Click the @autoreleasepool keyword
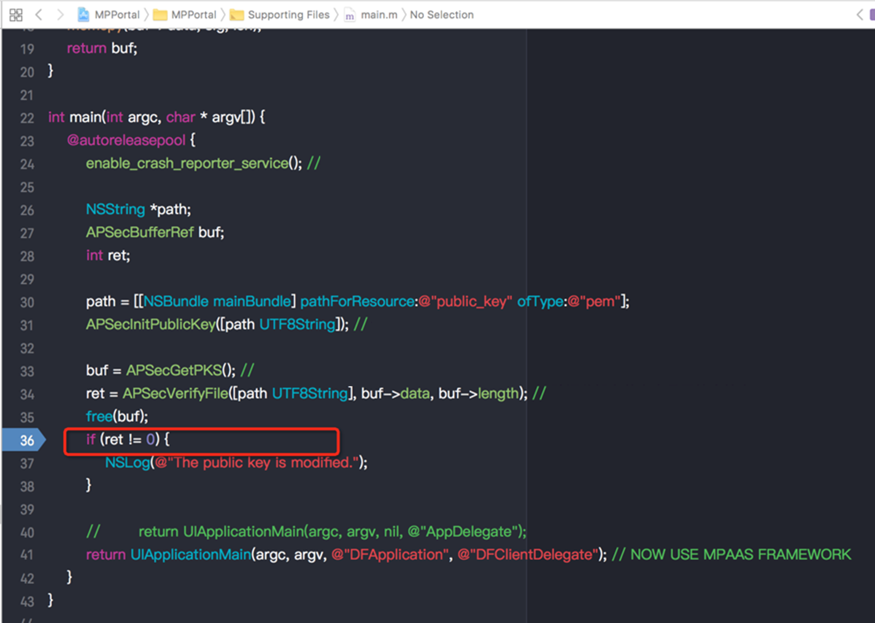The image size is (875, 623). pos(126,141)
